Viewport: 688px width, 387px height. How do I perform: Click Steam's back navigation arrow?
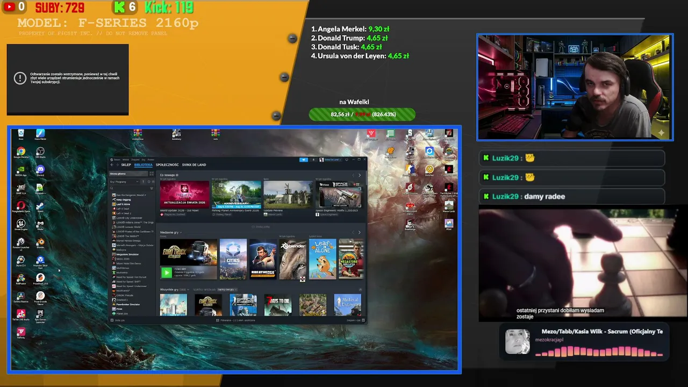pos(112,165)
